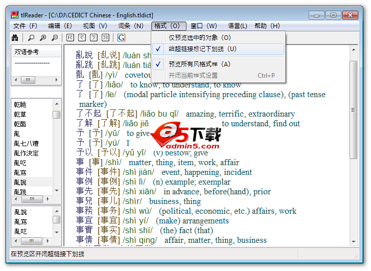Click the zoom-in magnifier icon
The width and height of the screenshot is (371, 271).
tap(43, 37)
